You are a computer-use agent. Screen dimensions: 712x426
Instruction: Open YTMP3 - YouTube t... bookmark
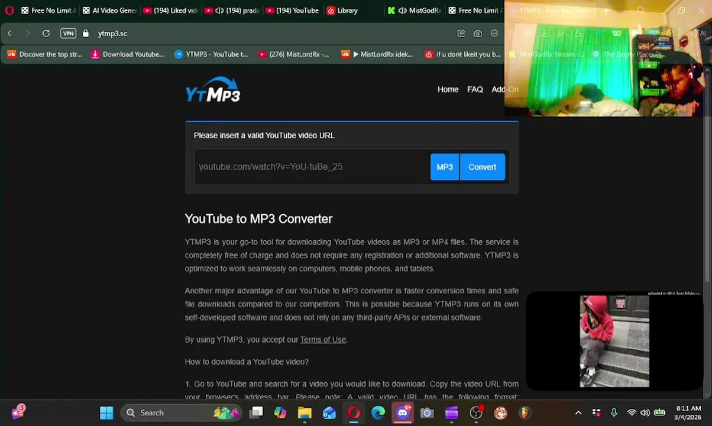click(x=211, y=54)
